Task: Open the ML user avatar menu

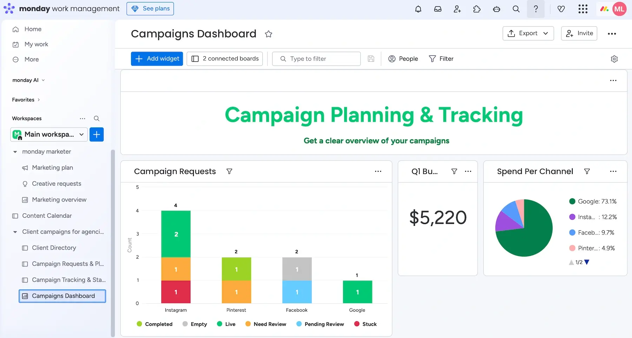Action: pyautogui.click(x=619, y=9)
